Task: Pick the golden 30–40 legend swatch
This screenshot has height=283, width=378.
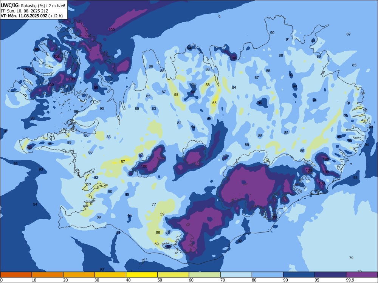Action: tap(110, 275)
